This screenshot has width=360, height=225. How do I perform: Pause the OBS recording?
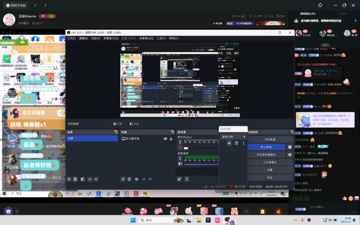point(290,147)
